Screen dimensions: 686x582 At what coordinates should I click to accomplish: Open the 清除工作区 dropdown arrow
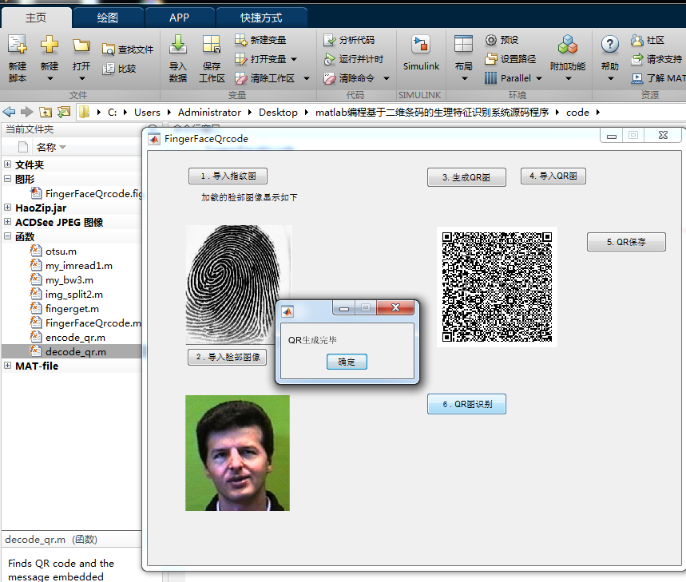[x=307, y=79]
